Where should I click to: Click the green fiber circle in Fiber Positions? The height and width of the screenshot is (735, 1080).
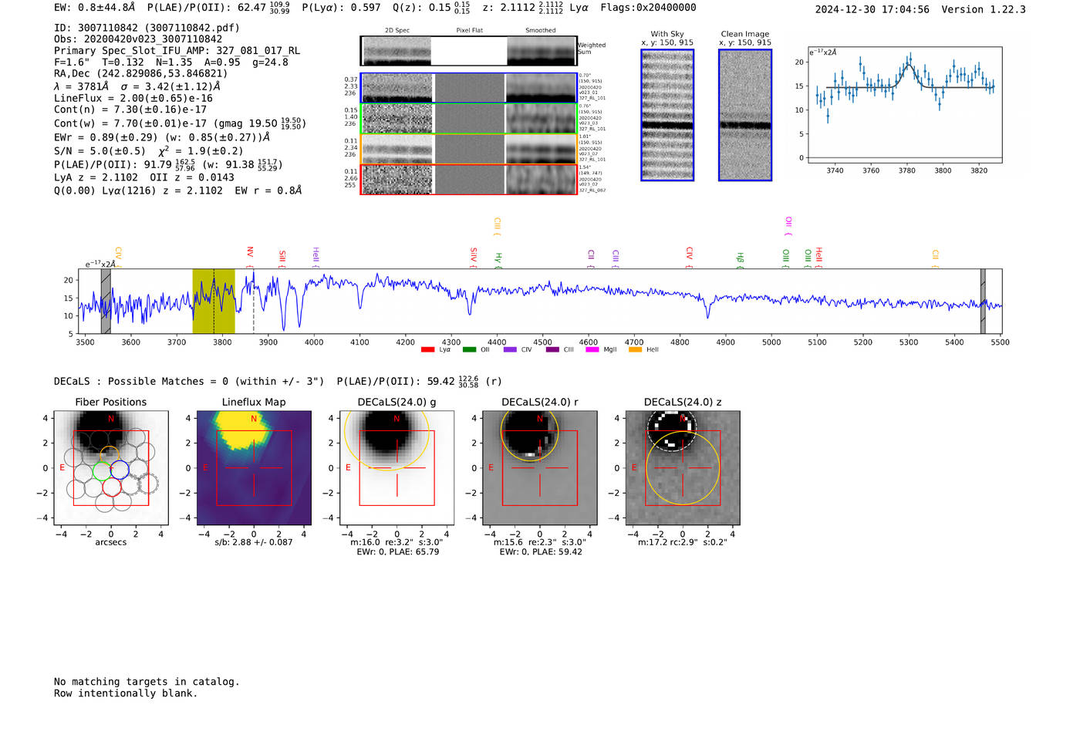pyautogui.click(x=102, y=470)
